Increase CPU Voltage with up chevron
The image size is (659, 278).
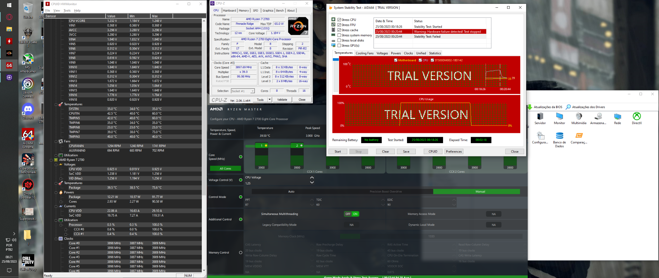point(312,178)
